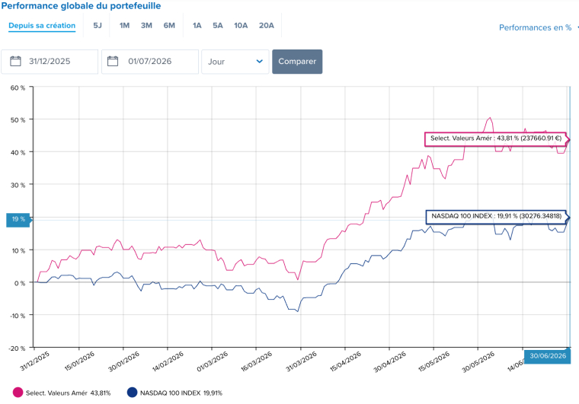Toggle the blue NASDAQ 100 INDEX legend dot
The image size is (579, 404).
[x=133, y=393]
